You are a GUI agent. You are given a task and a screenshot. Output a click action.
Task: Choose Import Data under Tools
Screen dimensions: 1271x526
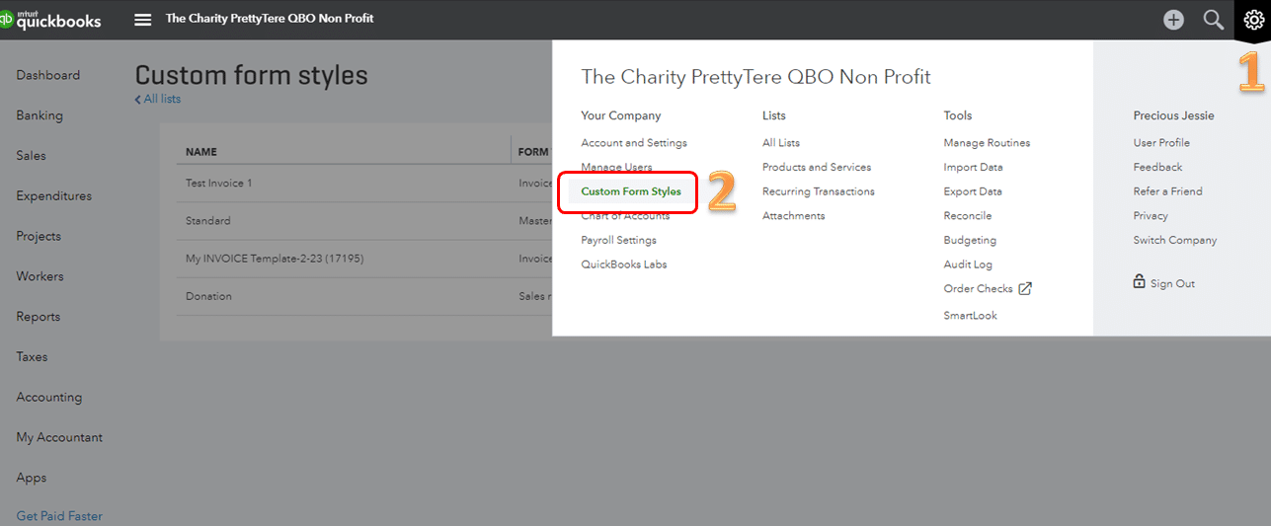973,167
